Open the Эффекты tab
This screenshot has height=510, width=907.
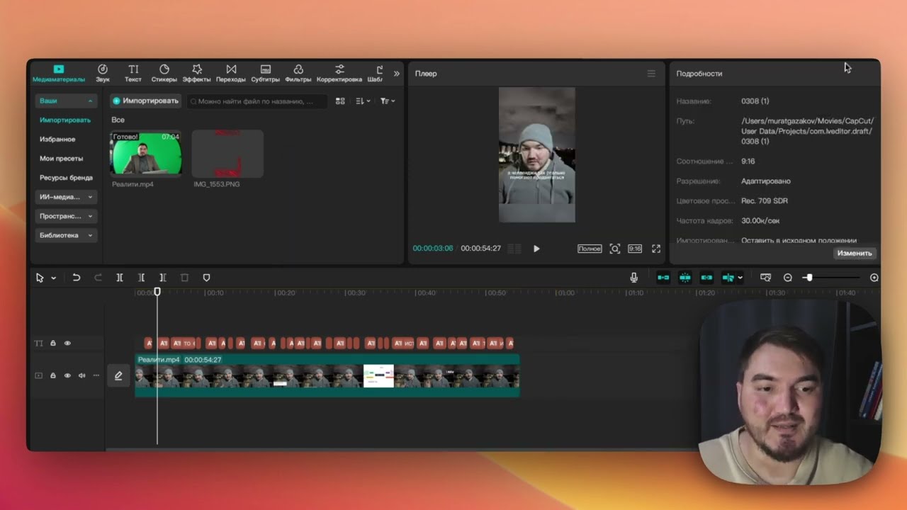[x=197, y=73]
